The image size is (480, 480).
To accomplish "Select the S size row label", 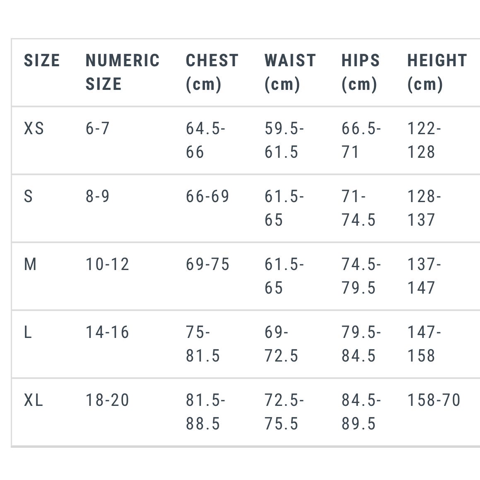I will pyautogui.click(x=28, y=196).
